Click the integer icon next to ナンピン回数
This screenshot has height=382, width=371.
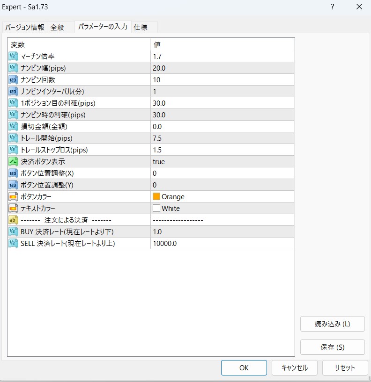click(x=13, y=79)
